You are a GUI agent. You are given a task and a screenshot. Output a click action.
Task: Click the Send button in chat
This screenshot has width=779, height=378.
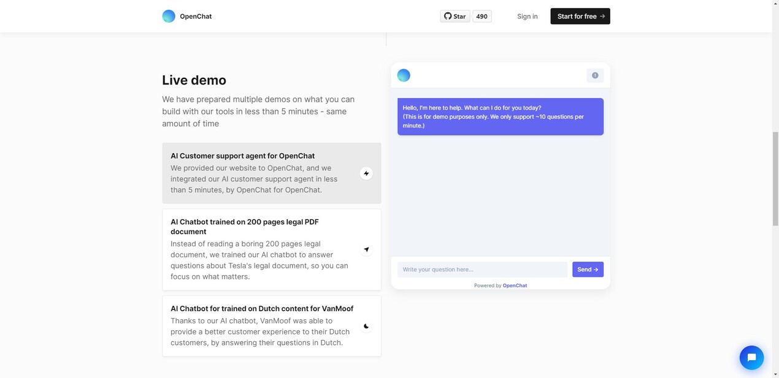point(588,270)
